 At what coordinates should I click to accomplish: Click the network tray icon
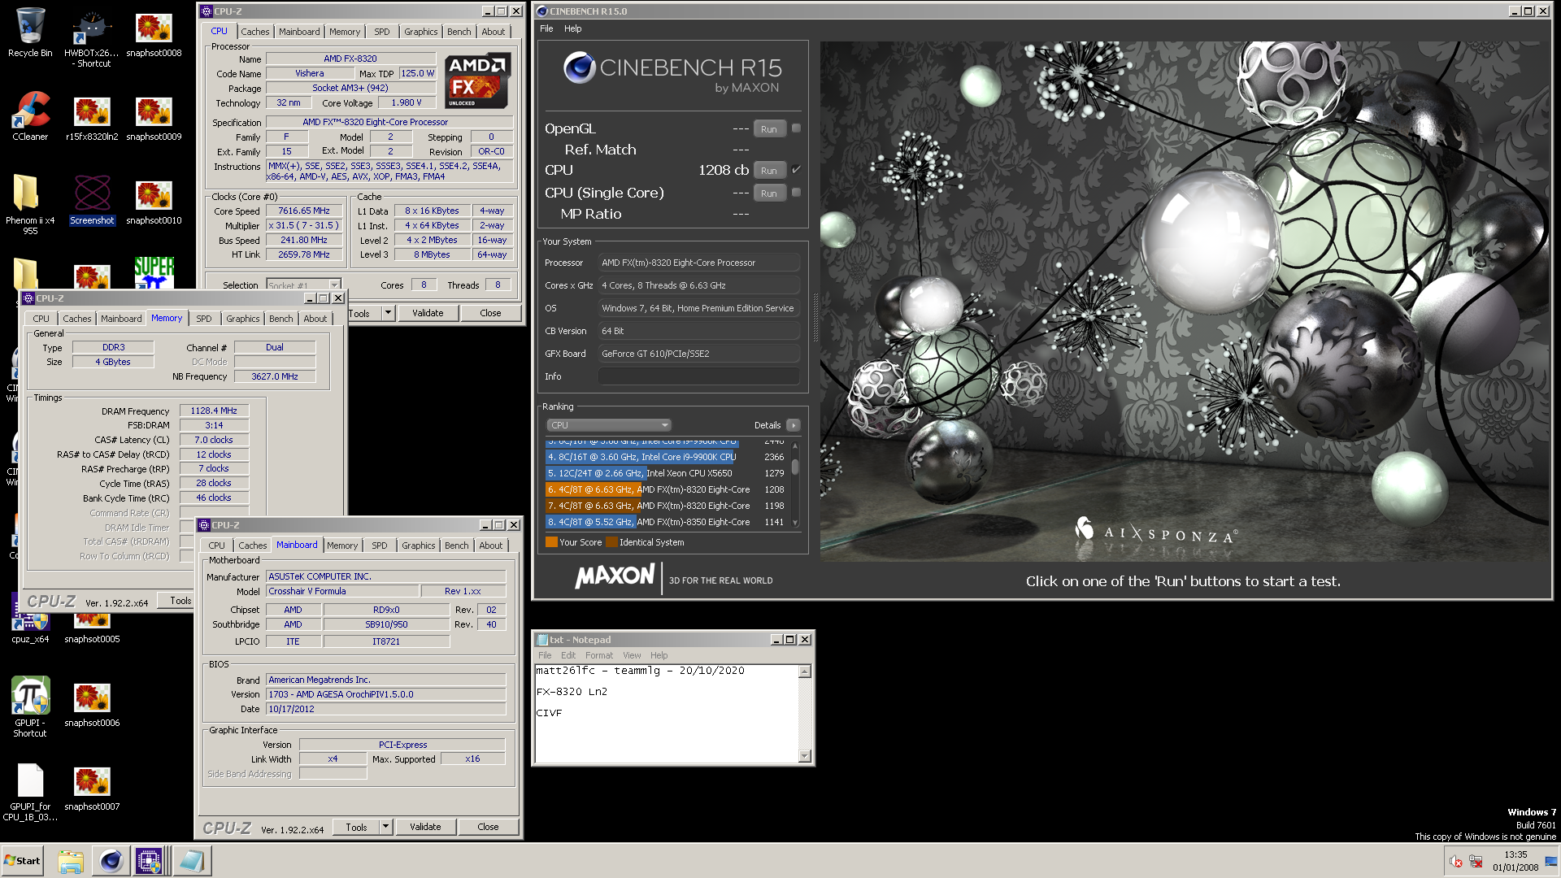click(1476, 862)
